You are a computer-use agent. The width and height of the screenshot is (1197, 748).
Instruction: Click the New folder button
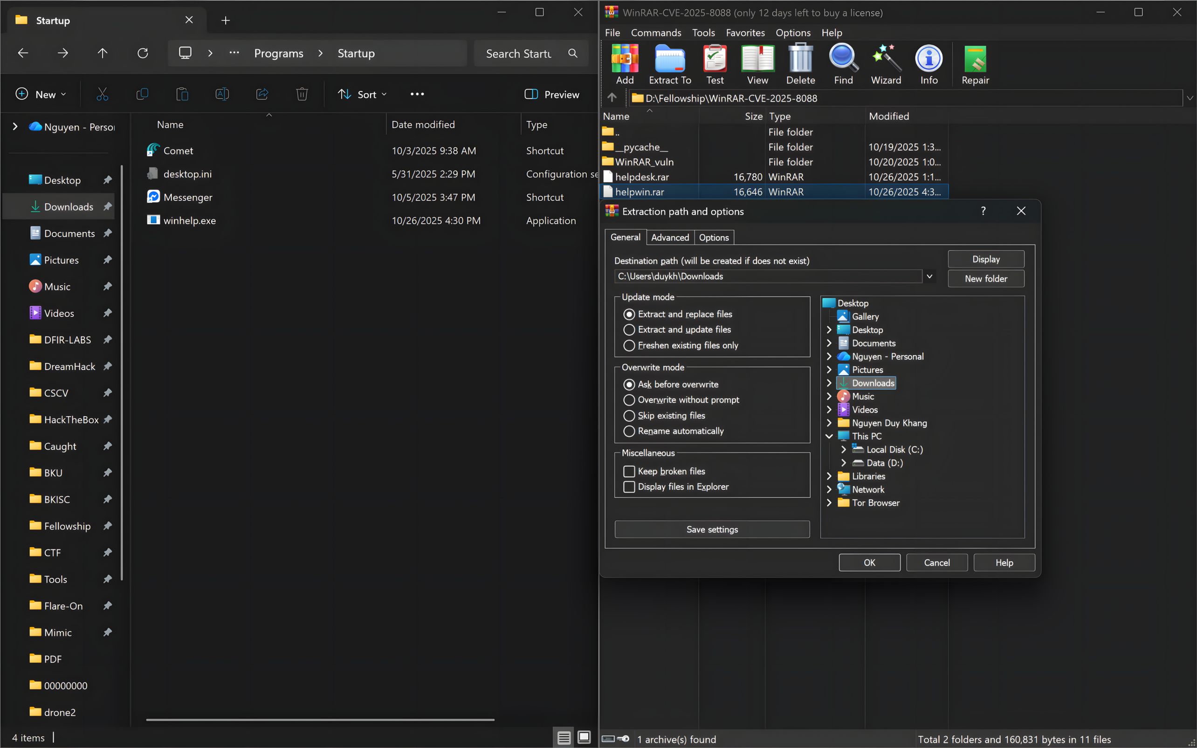[x=985, y=279]
